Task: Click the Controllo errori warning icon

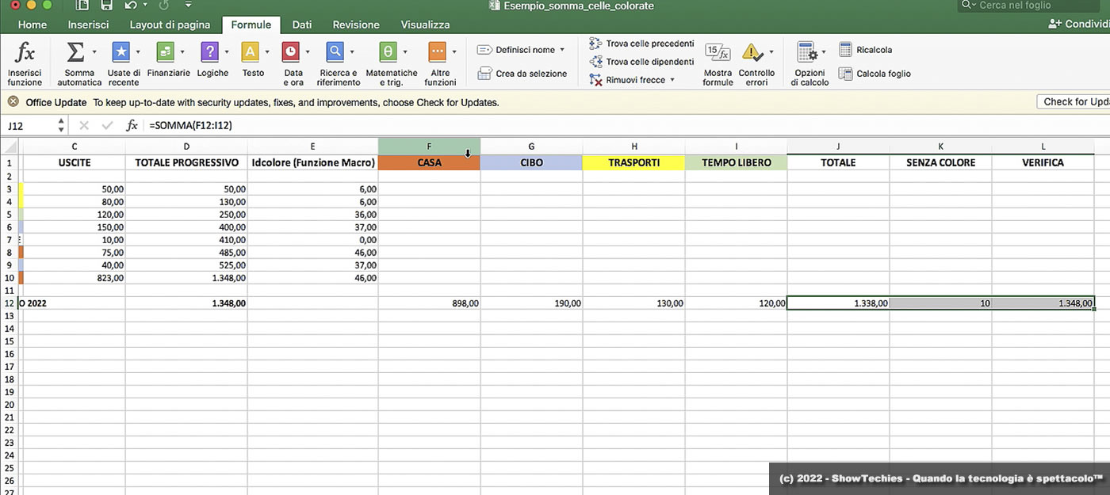Action: (x=752, y=52)
